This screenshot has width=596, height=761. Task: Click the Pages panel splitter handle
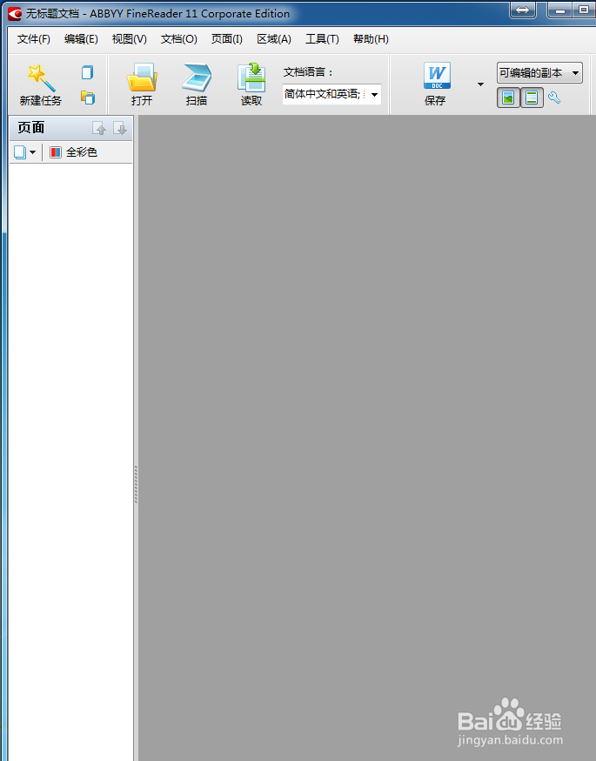(x=137, y=484)
